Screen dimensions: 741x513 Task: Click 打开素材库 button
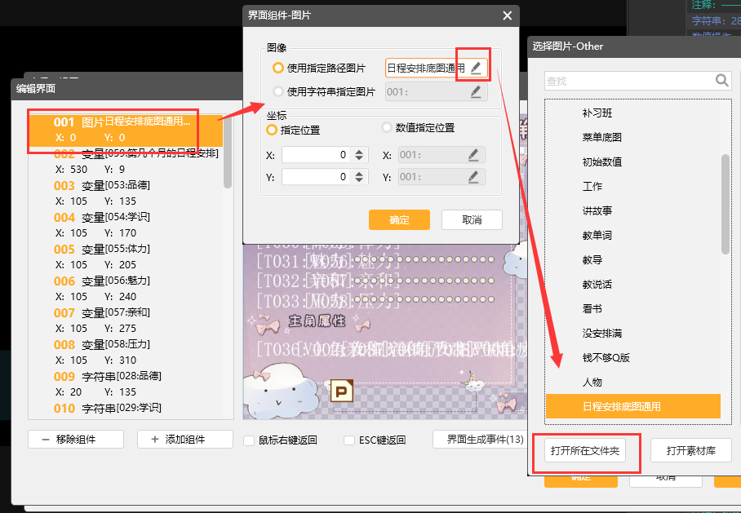pos(691,451)
